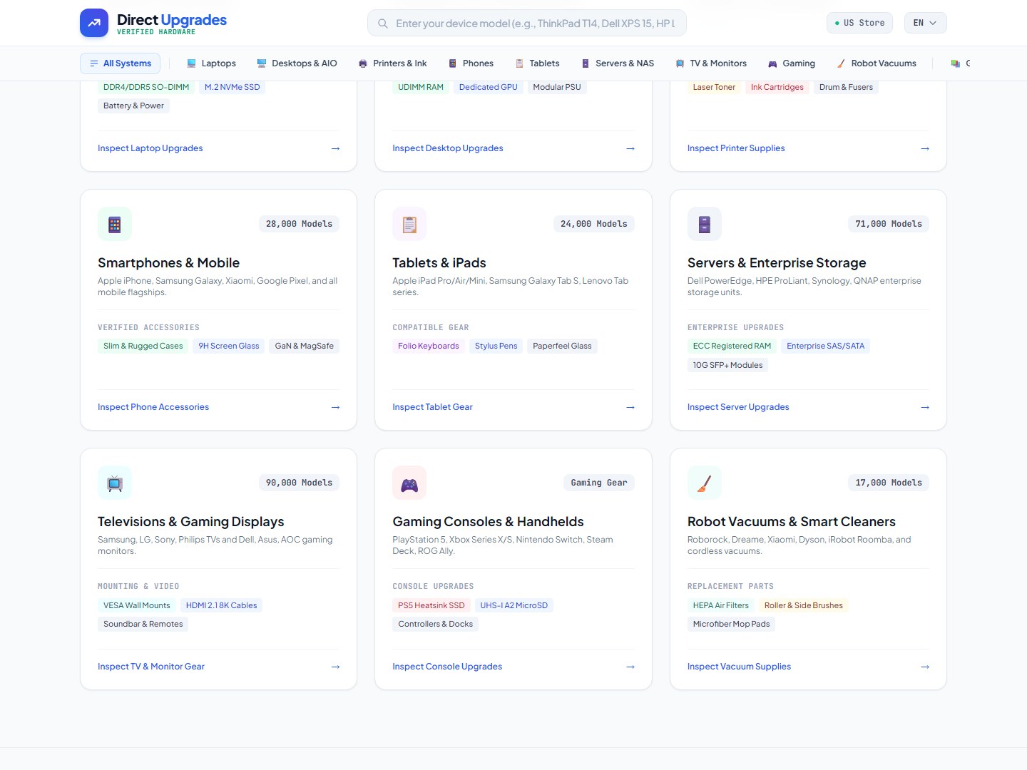Viewport: 1027px width, 770px height.
Task: Click the Direct Upgrades logo icon
Action: tap(94, 23)
